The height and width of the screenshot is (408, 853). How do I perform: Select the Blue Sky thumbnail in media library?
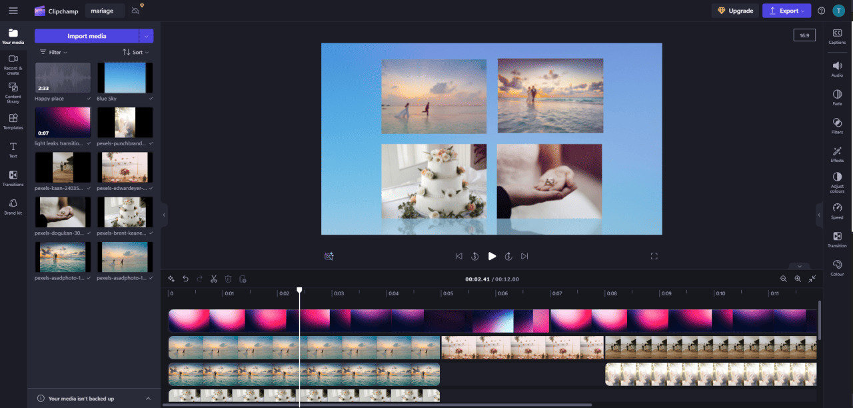pos(125,77)
